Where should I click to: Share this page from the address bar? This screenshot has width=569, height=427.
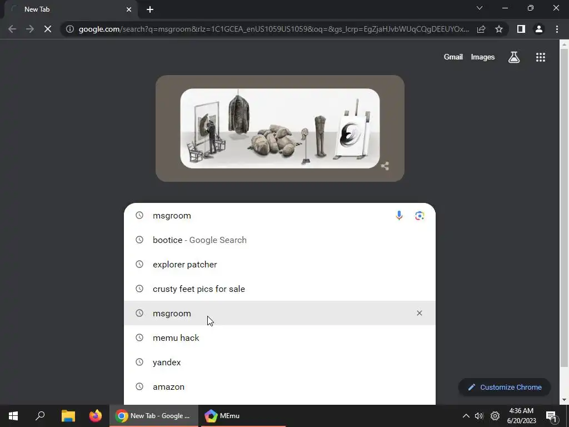coord(481,29)
